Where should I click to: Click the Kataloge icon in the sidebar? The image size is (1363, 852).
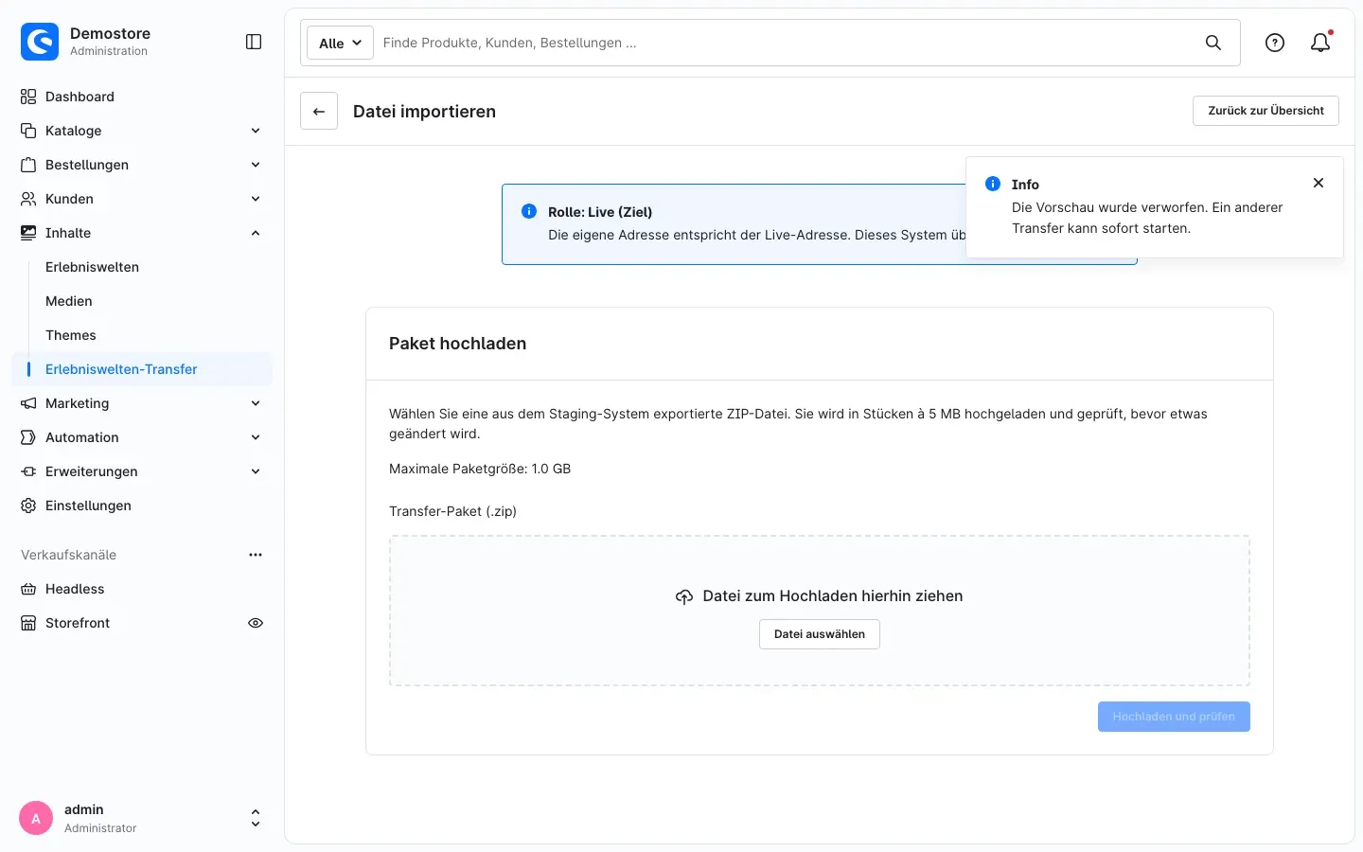tap(28, 131)
